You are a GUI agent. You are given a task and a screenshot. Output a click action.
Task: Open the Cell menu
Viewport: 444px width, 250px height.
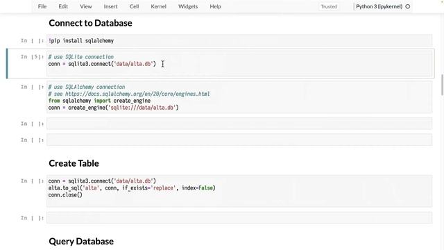(x=134, y=6)
